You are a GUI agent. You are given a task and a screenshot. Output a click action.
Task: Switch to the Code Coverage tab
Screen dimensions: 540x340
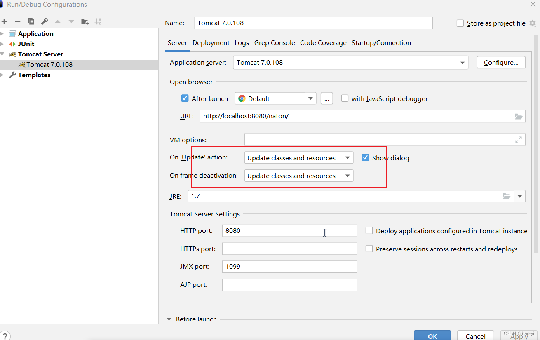click(x=323, y=43)
